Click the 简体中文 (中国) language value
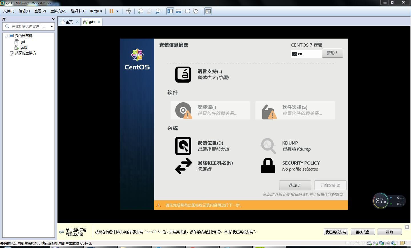The height and width of the screenshot is (248, 411). pyautogui.click(x=213, y=77)
